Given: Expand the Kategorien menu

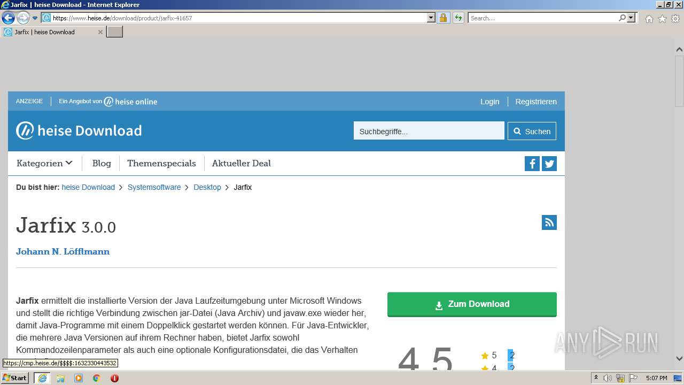Looking at the screenshot, I should 44,163.
